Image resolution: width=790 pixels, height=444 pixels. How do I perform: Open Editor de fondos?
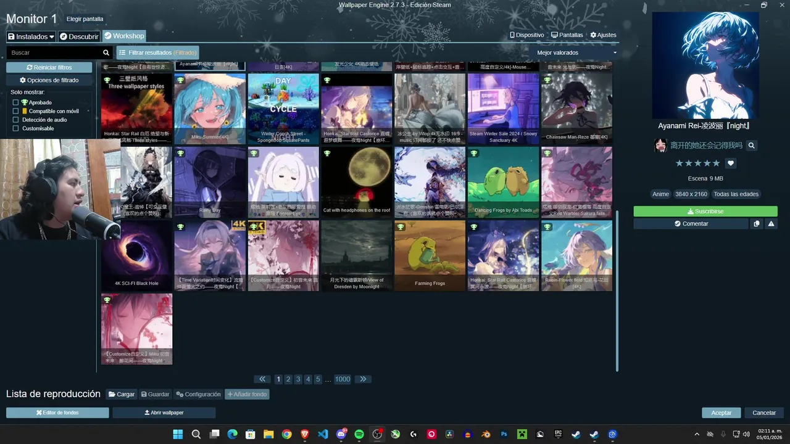[57, 413]
